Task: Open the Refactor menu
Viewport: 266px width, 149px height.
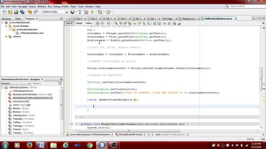Action: coord(42,7)
